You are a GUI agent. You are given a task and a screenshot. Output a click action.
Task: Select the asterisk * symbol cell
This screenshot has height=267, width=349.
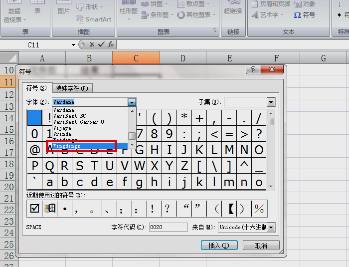click(x=184, y=117)
